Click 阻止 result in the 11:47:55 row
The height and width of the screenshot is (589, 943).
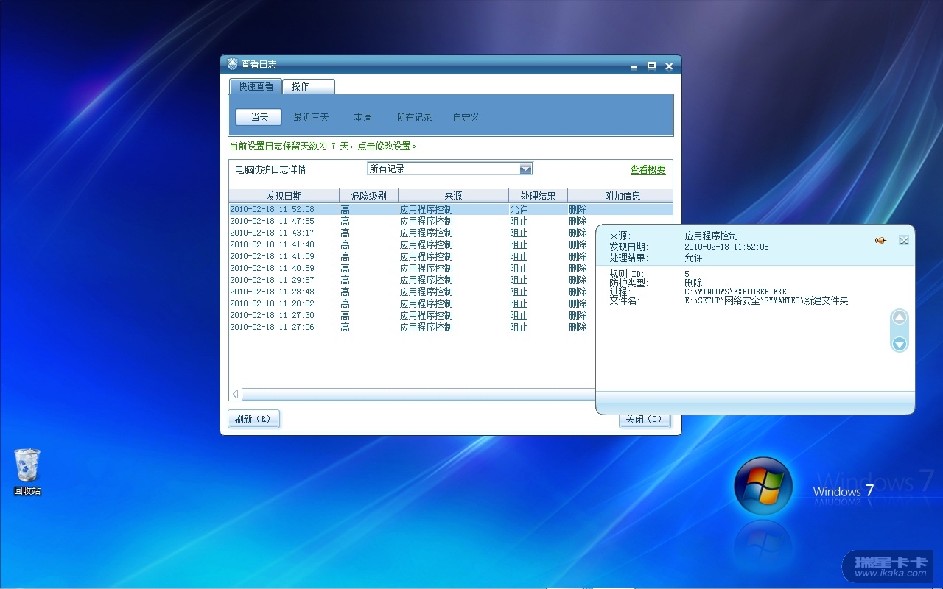tap(519, 221)
